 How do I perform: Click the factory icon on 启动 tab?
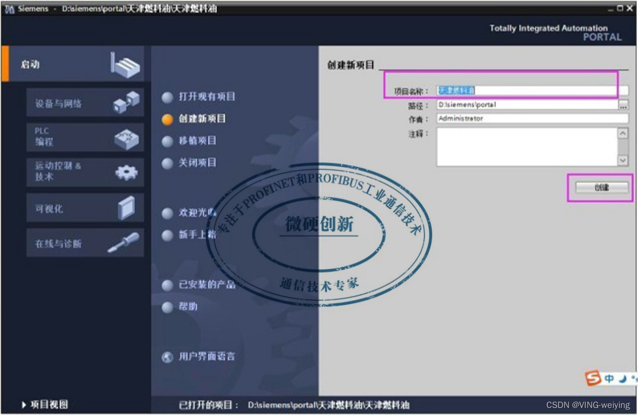point(125,64)
